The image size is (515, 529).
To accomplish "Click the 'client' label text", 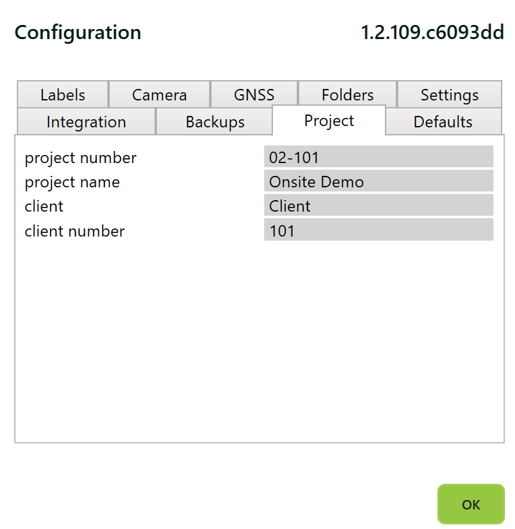I will (x=44, y=206).
